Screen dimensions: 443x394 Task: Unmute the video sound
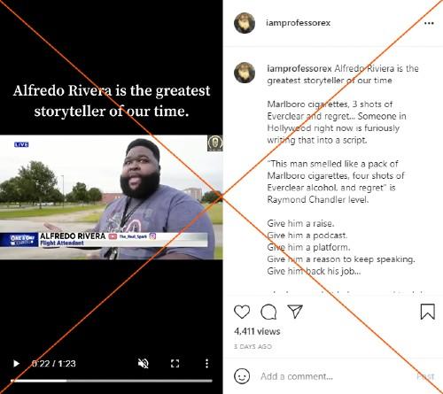[144, 363]
